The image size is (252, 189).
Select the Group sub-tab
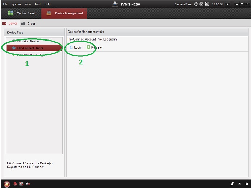point(29,24)
